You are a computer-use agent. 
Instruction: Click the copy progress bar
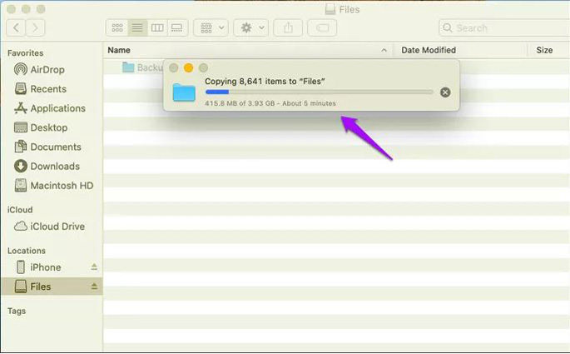(319, 92)
